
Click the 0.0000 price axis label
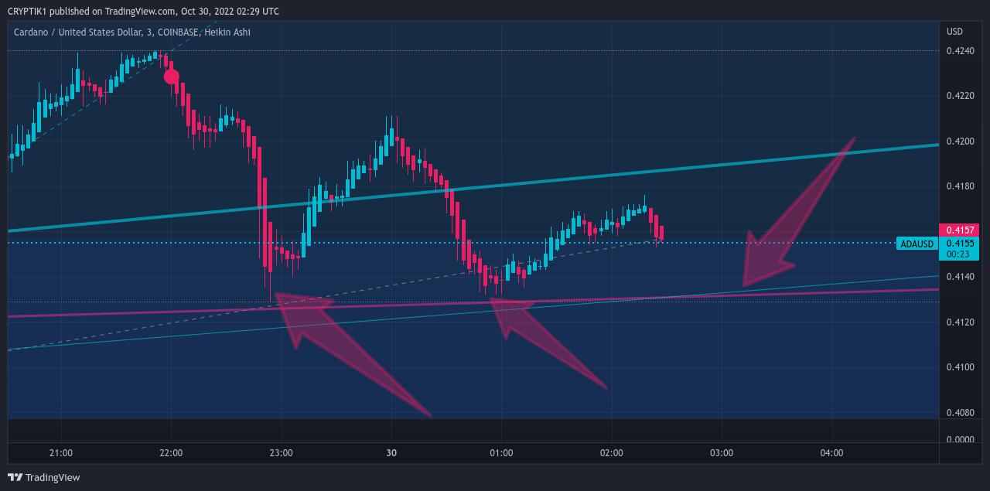(x=959, y=439)
